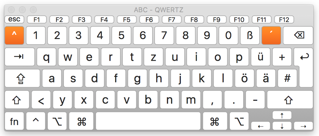The image size is (319, 136).
Task: Click the F5 function key
Action: click(127, 20)
